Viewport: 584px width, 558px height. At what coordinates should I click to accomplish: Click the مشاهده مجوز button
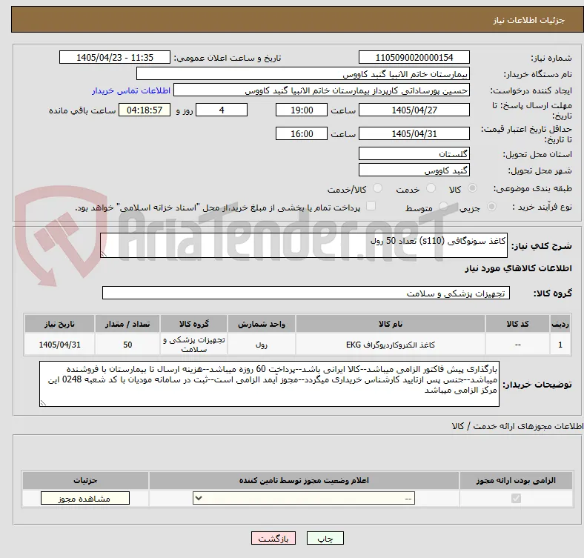[x=85, y=499]
